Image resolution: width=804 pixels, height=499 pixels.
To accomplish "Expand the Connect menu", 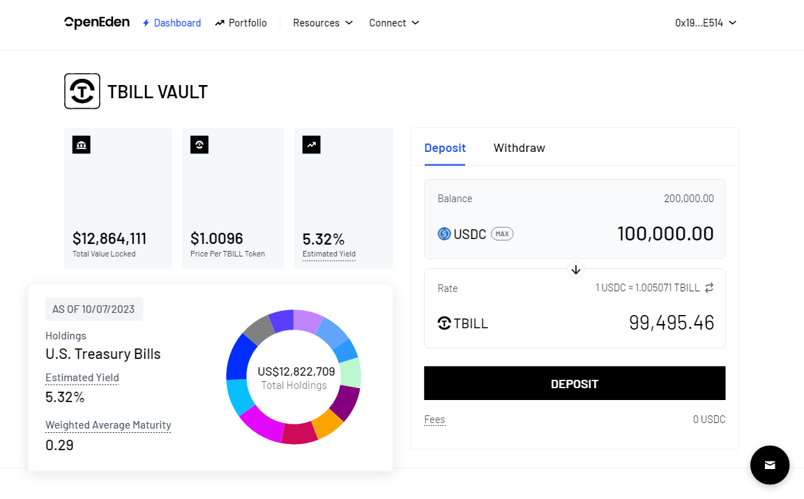I will 394,23.
